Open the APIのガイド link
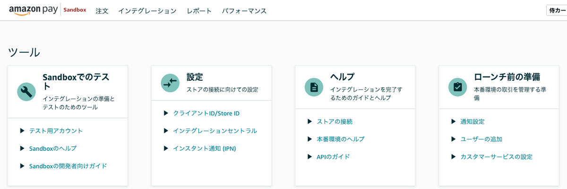567x189 pixels. point(333,156)
